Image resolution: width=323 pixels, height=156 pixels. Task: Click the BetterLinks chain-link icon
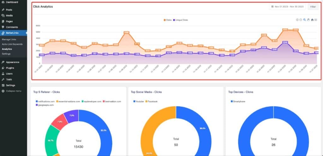(x=3, y=33)
